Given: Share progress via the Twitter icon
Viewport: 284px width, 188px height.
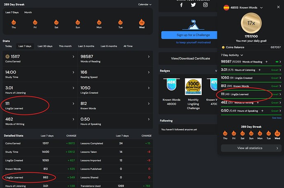Looking at the screenshot, I should 193,5.
